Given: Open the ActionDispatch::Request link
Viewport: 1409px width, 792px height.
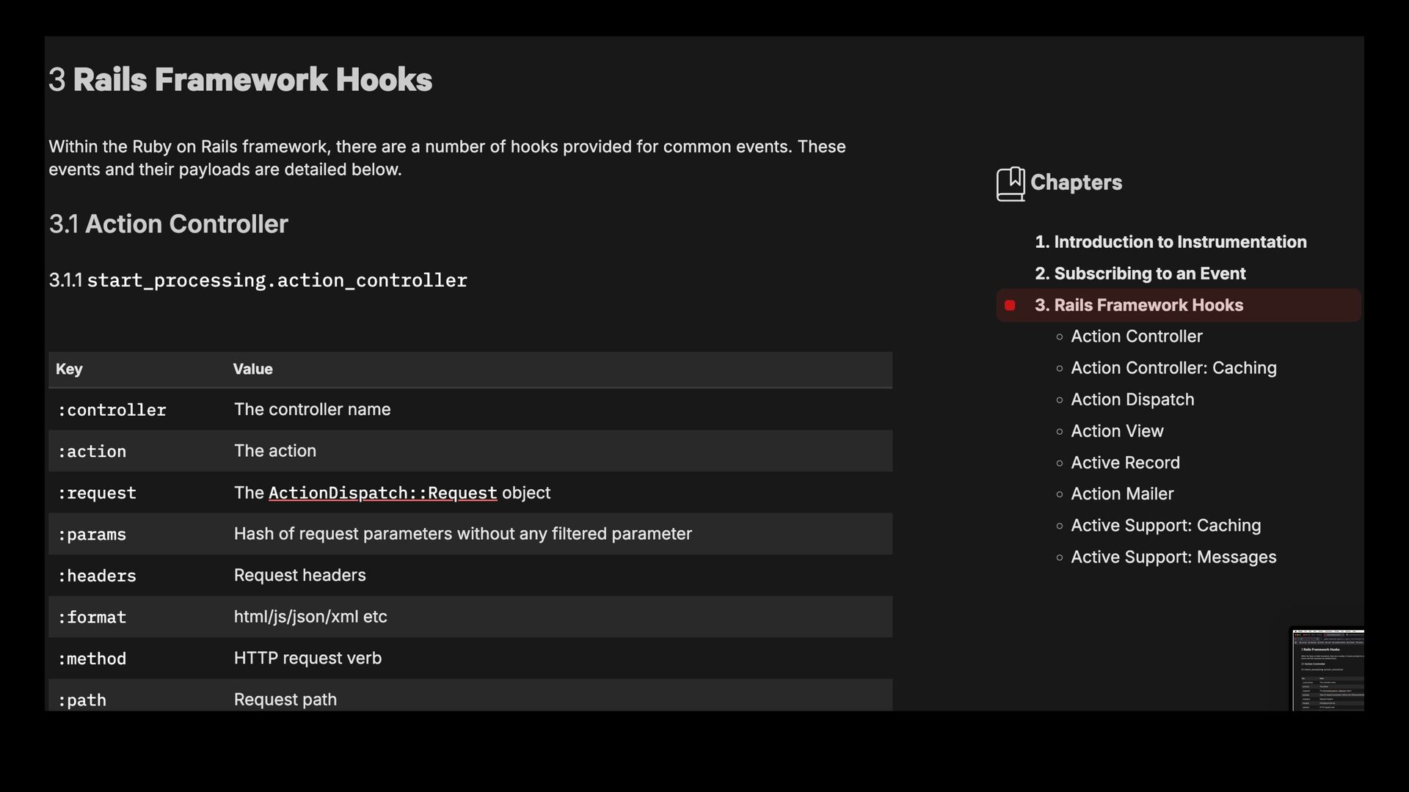Looking at the screenshot, I should click(x=382, y=493).
